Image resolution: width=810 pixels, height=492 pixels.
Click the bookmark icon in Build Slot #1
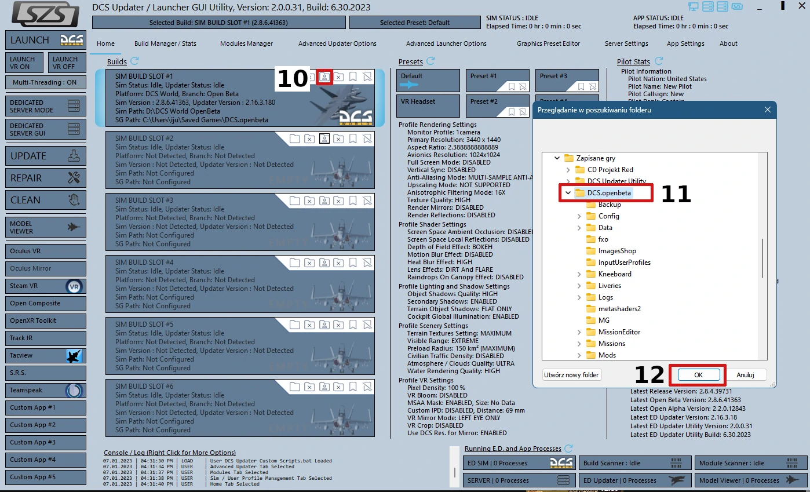pos(353,76)
